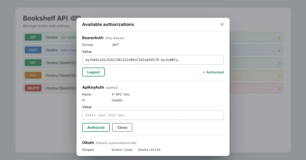
Task: Expand the POST /books endpoint
Action: [x=153, y=50]
